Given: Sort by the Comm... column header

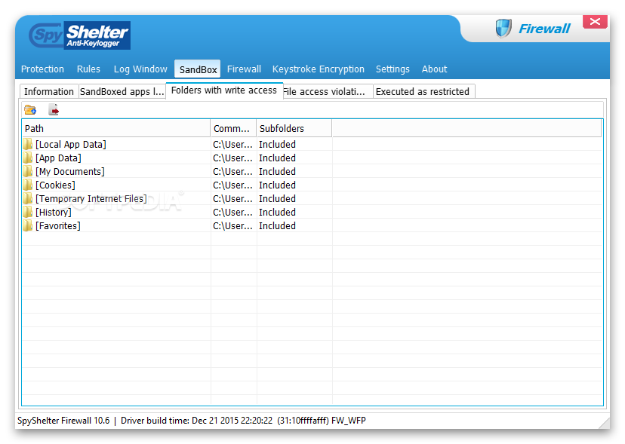Looking at the screenshot, I should (x=233, y=128).
